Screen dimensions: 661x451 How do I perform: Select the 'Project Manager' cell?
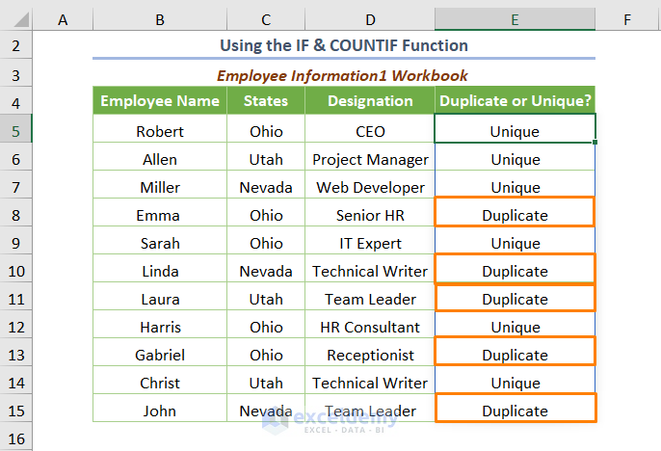point(370,159)
